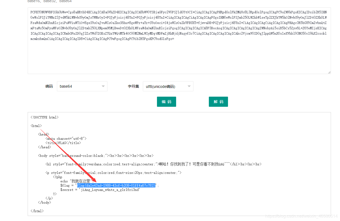Click the 'base16、base32、base64' heading text
This screenshot has width=340, height=221.
[49, 1]
